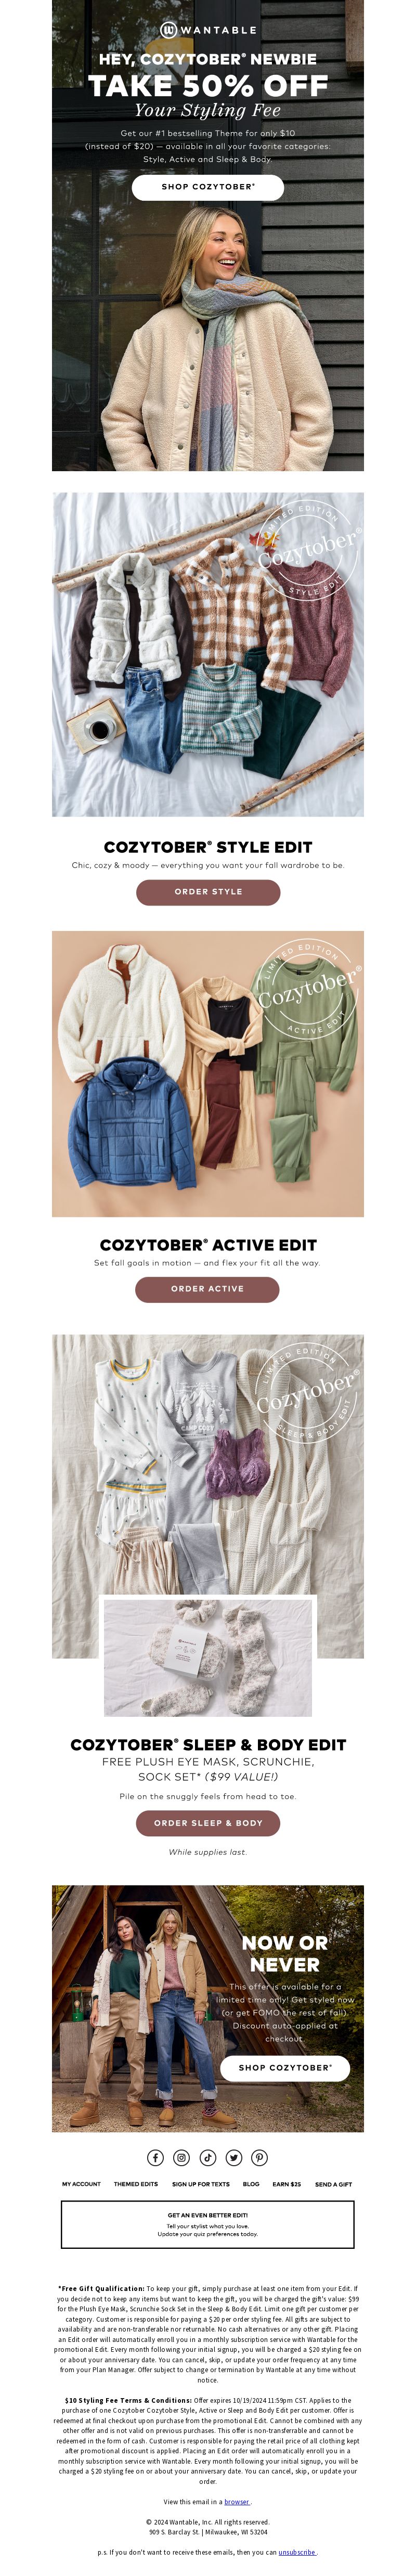Open the Send a Gift link
Viewport: 416px width, 2576px height.
pos(333,2184)
